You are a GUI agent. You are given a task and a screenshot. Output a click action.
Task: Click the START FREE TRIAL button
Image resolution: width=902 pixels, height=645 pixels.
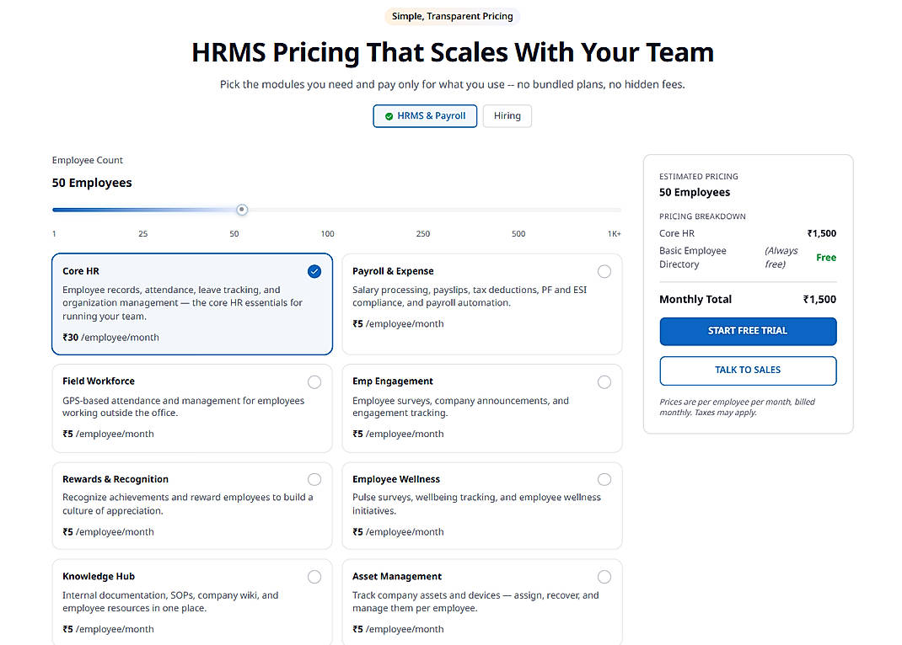point(748,332)
